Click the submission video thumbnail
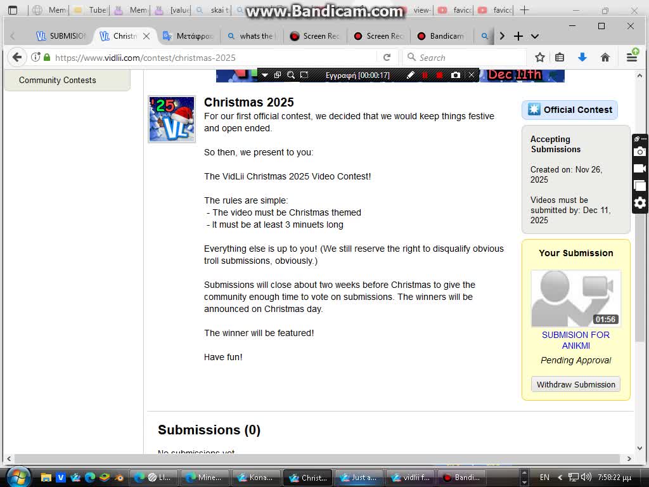 pyautogui.click(x=575, y=298)
